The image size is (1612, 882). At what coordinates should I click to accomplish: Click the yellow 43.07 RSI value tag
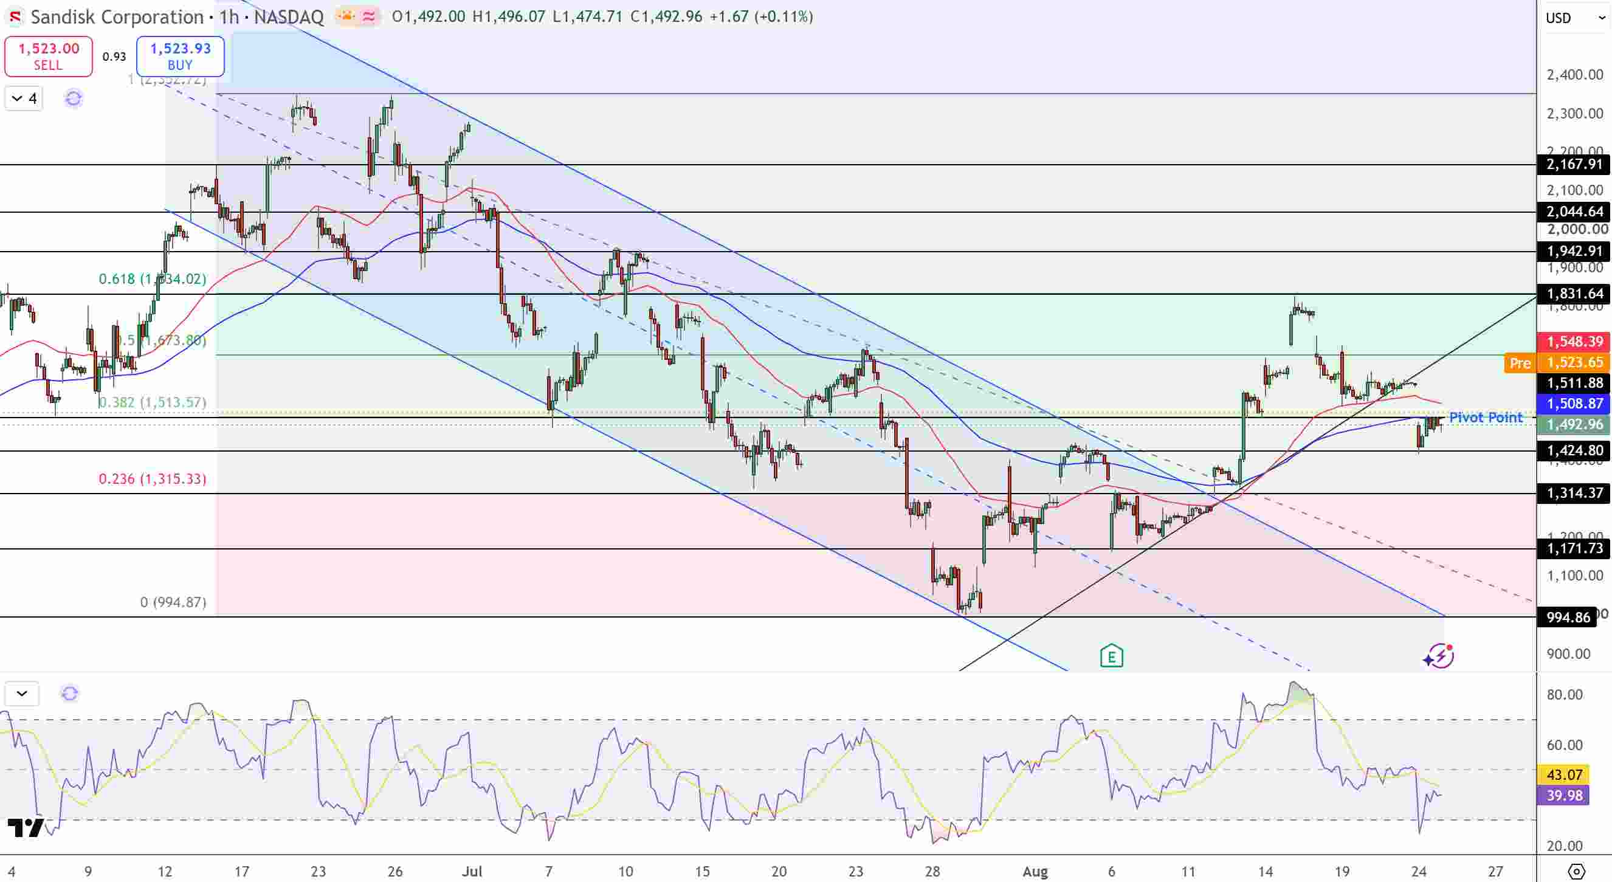1563,775
